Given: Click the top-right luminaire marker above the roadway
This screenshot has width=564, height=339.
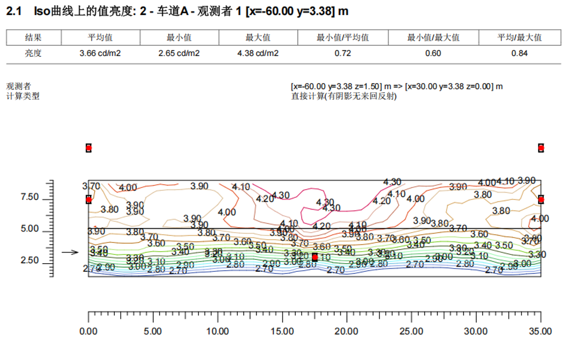Looking at the screenshot, I should click(541, 148).
